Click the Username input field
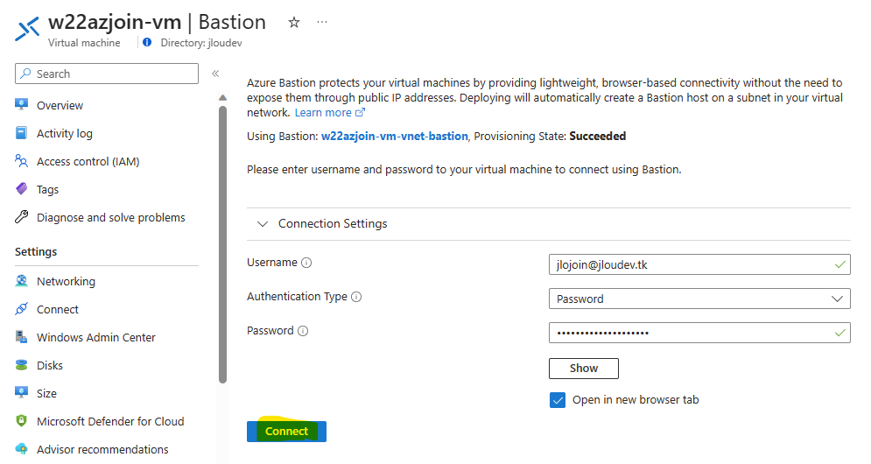The height and width of the screenshot is (464, 871). 699,264
